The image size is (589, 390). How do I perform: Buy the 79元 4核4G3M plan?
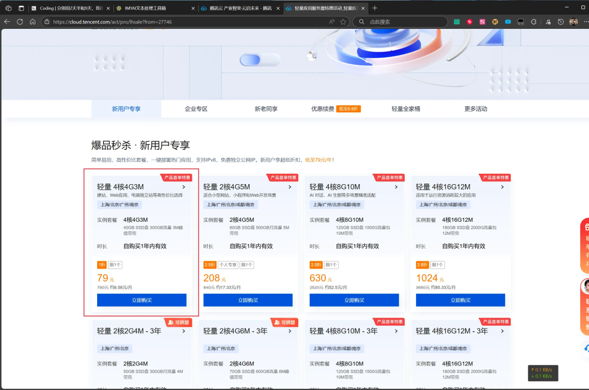(x=142, y=300)
